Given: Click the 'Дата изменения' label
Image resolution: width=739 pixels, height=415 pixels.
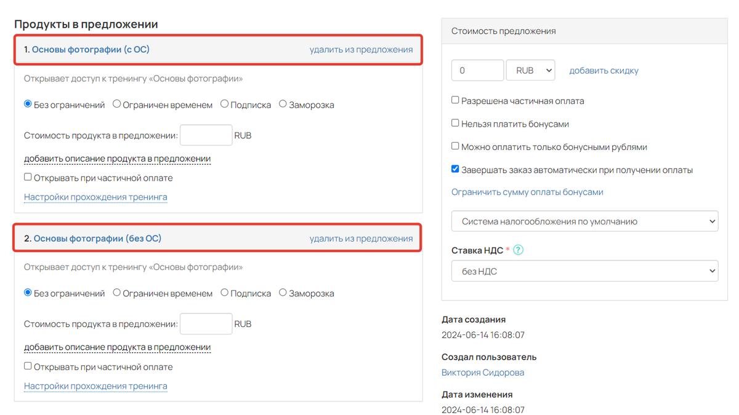Looking at the screenshot, I should click(477, 395).
